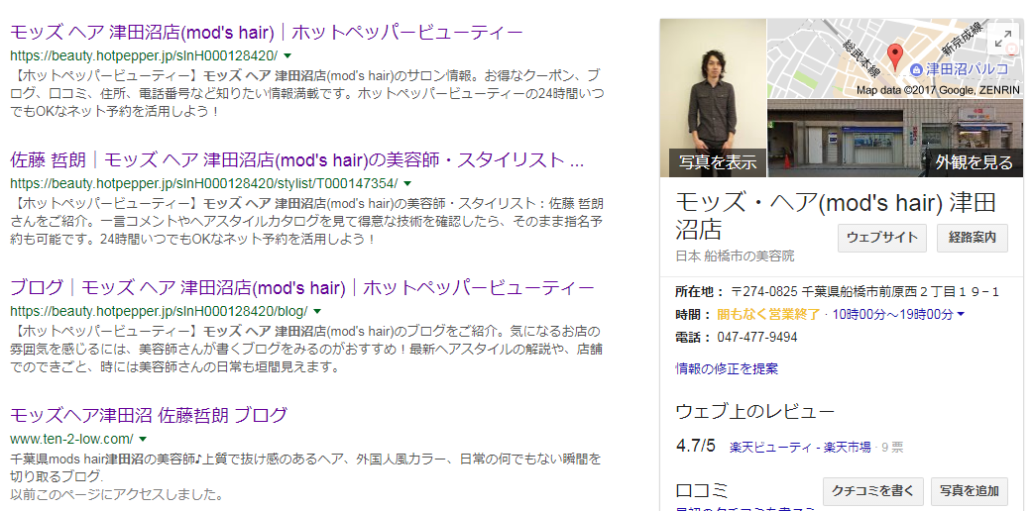Open the 'ブログ｜モッズ ヘア 津田沼店' result

[302, 287]
